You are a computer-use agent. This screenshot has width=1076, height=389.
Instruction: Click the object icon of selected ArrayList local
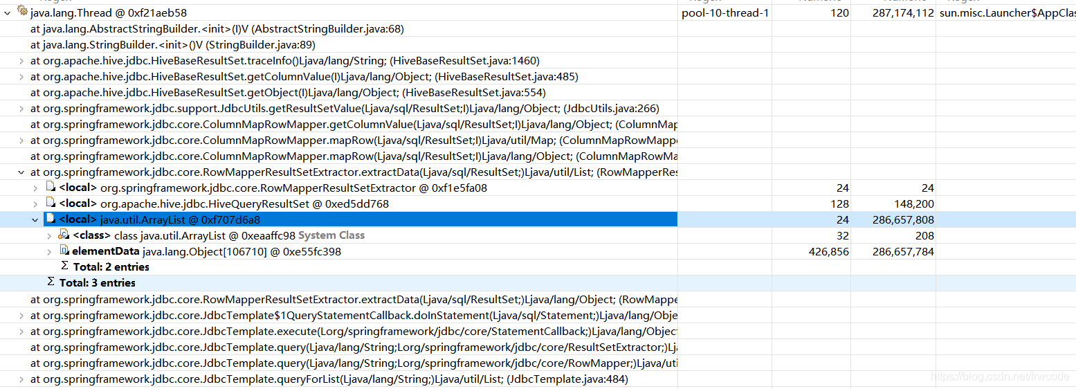51,219
